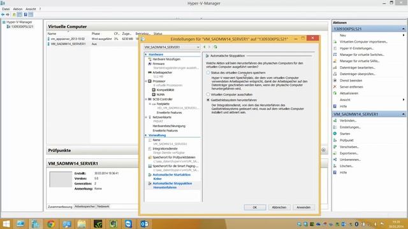
Task: Select Virtuellen Computer ausschalten option
Action: (x=208, y=95)
